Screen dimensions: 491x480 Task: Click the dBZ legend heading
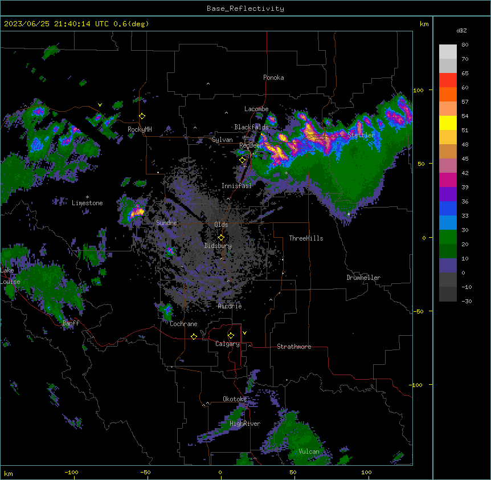[461, 31]
